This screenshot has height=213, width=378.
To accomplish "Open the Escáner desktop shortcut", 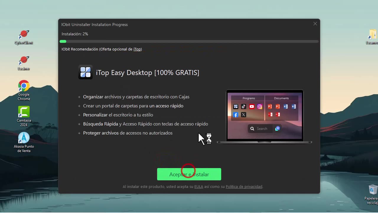I will pyautogui.click(x=24, y=63).
